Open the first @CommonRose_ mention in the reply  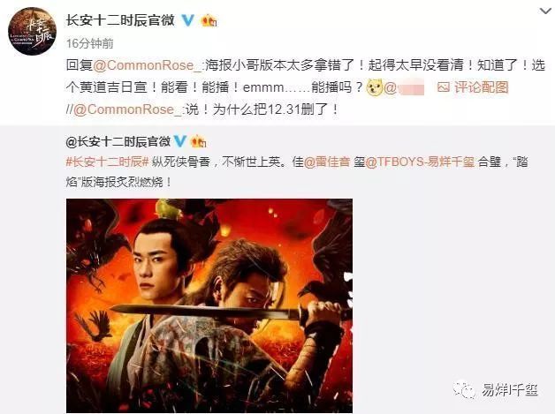148,65
